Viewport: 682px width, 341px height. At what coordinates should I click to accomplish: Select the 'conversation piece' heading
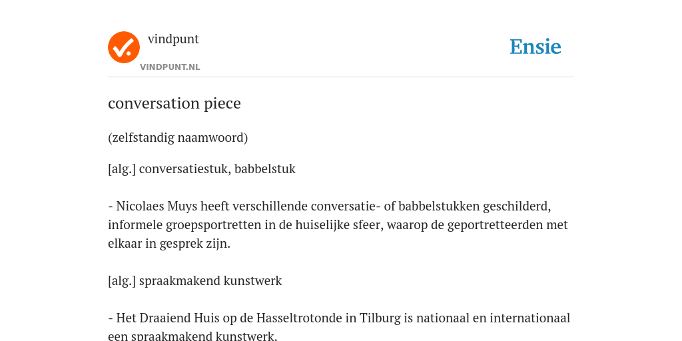174,103
